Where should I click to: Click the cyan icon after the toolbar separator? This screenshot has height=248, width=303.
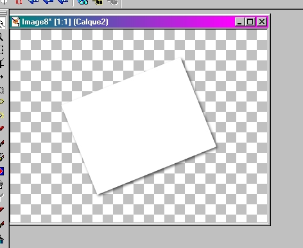[x=83, y=2]
